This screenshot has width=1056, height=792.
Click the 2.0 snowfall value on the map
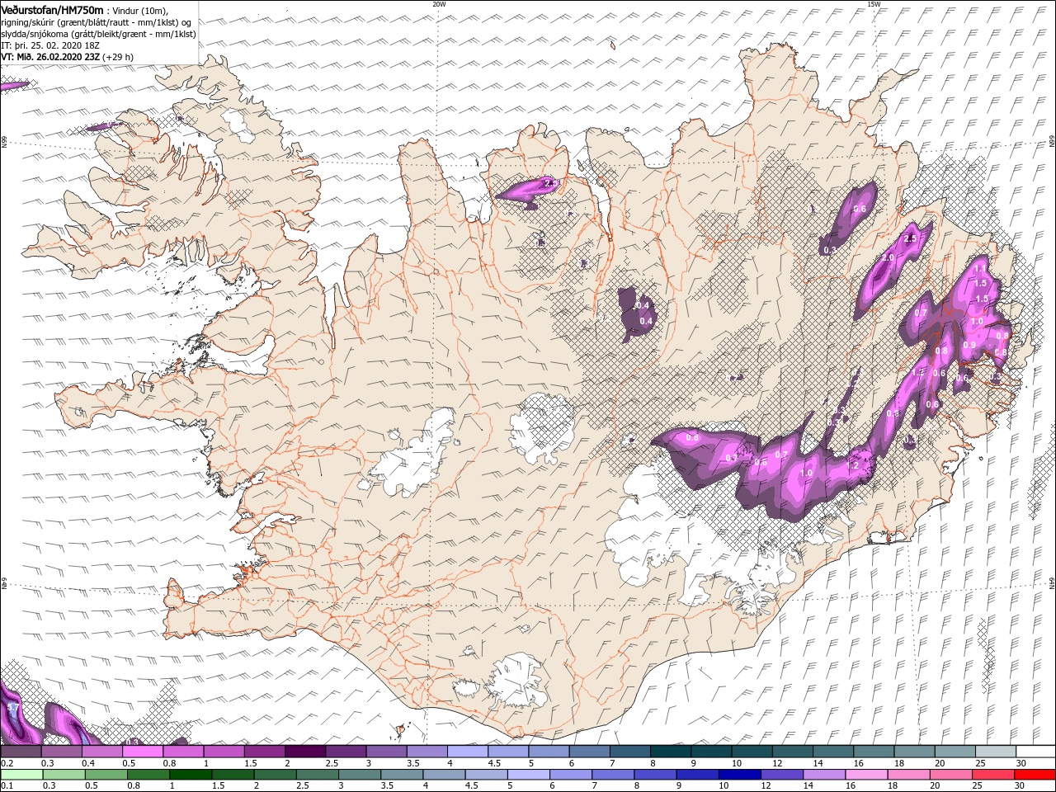tap(888, 257)
